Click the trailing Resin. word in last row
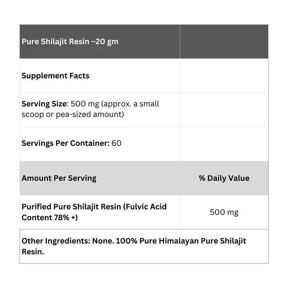Screen dimensions: 288x288 point(33,252)
